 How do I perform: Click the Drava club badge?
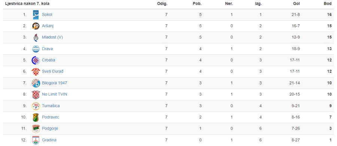pos(36,49)
